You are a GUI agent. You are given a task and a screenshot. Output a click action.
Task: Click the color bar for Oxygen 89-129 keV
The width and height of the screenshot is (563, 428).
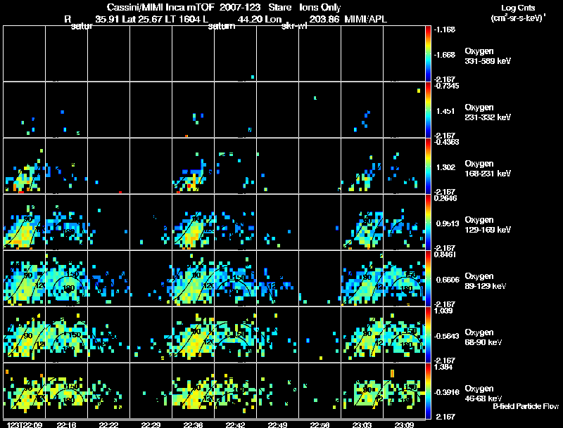428,278
